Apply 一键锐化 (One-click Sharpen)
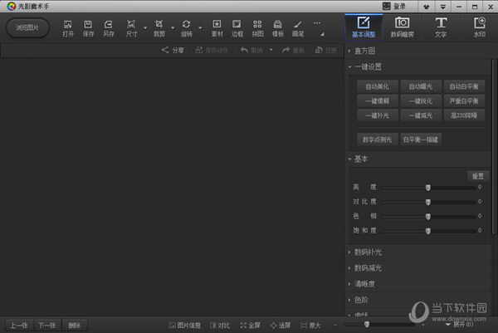Image resolution: width=498 pixels, height=333 pixels. (421, 101)
